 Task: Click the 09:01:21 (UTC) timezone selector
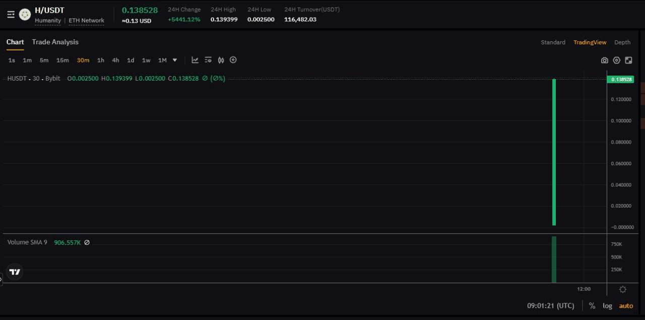click(551, 306)
